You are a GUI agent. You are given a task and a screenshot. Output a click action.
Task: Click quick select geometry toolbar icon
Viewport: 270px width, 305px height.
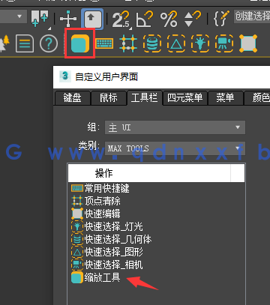pos(152,43)
